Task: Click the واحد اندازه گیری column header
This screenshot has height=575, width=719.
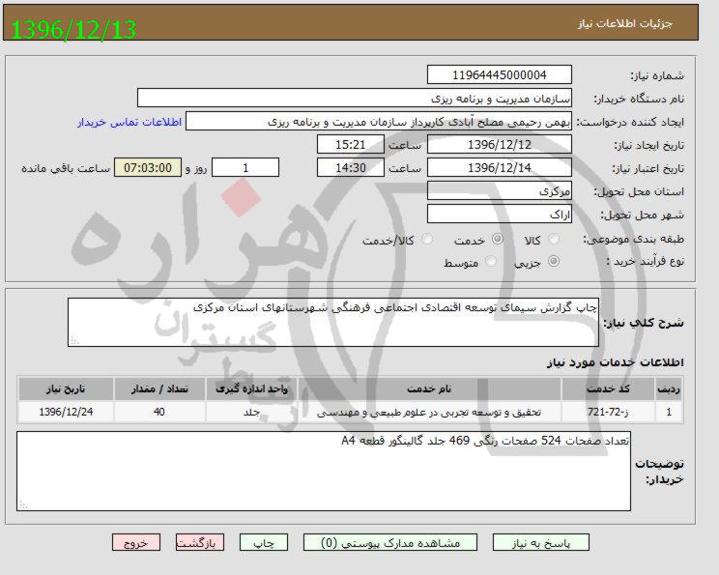Action: point(251,388)
